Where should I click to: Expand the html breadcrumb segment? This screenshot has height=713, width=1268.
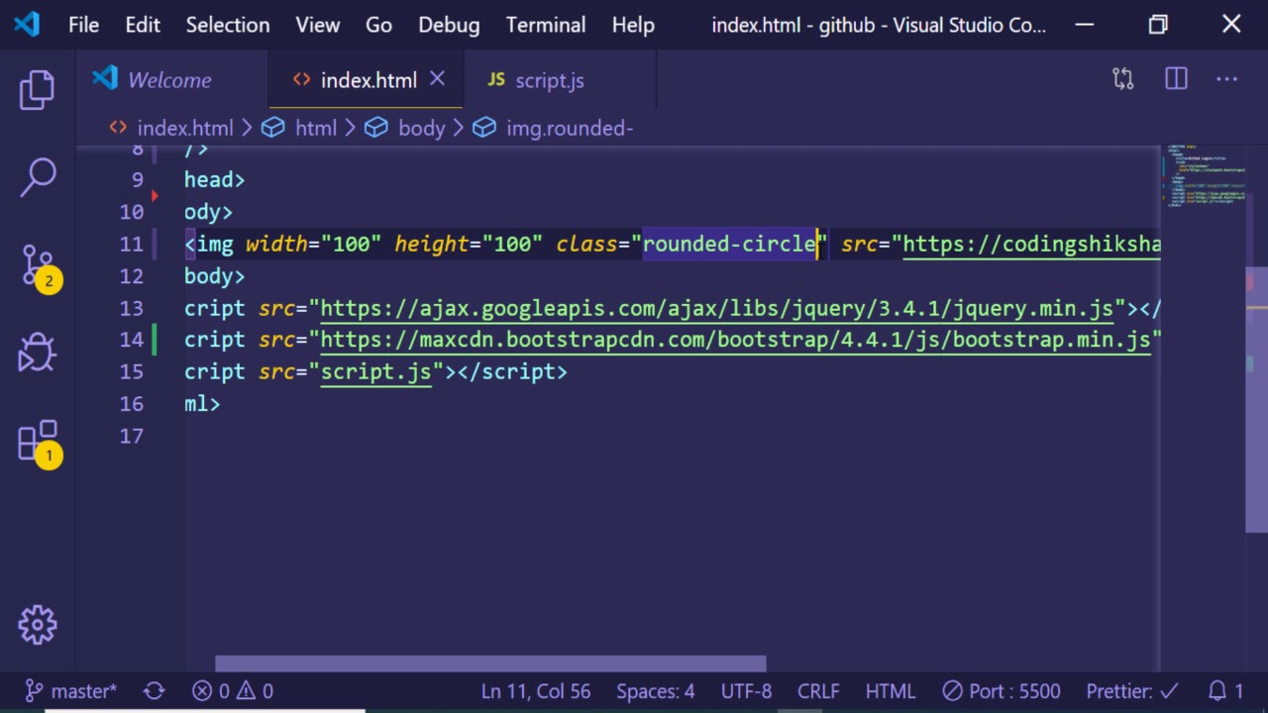315,128
